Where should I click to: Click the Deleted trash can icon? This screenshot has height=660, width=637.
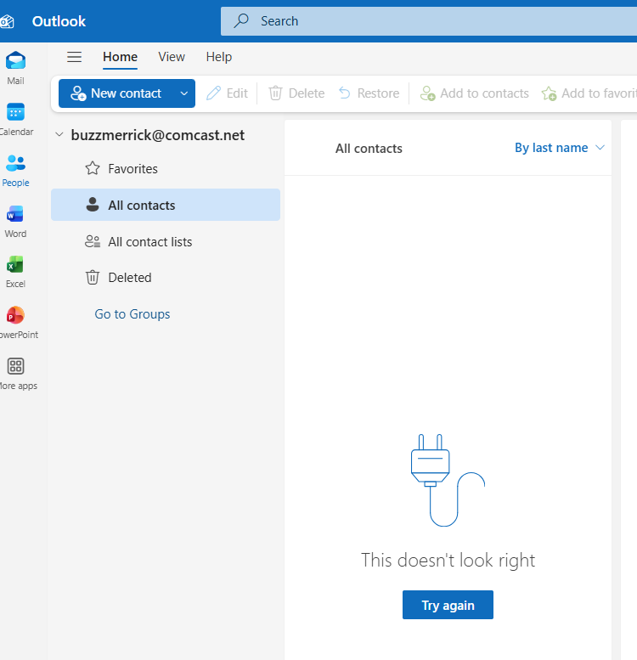(93, 278)
